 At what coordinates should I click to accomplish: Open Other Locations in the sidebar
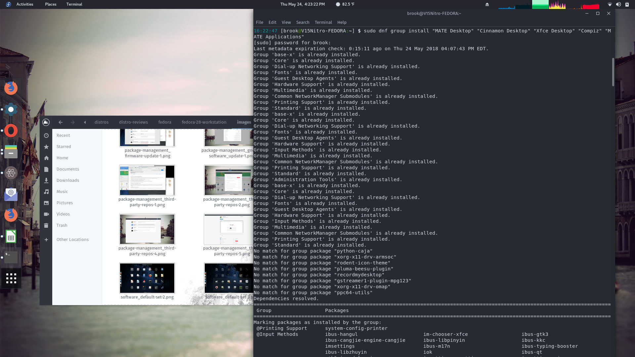(72, 240)
